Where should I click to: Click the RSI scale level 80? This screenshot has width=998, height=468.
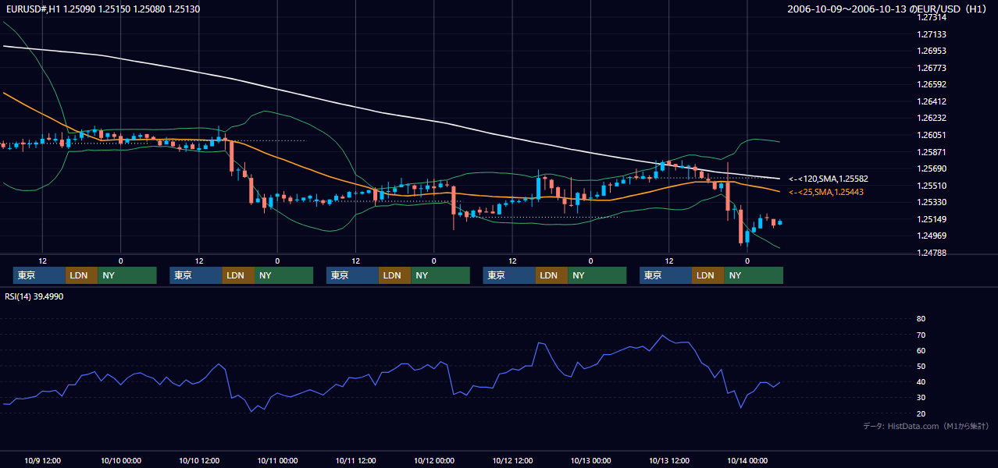coord(921,319)
